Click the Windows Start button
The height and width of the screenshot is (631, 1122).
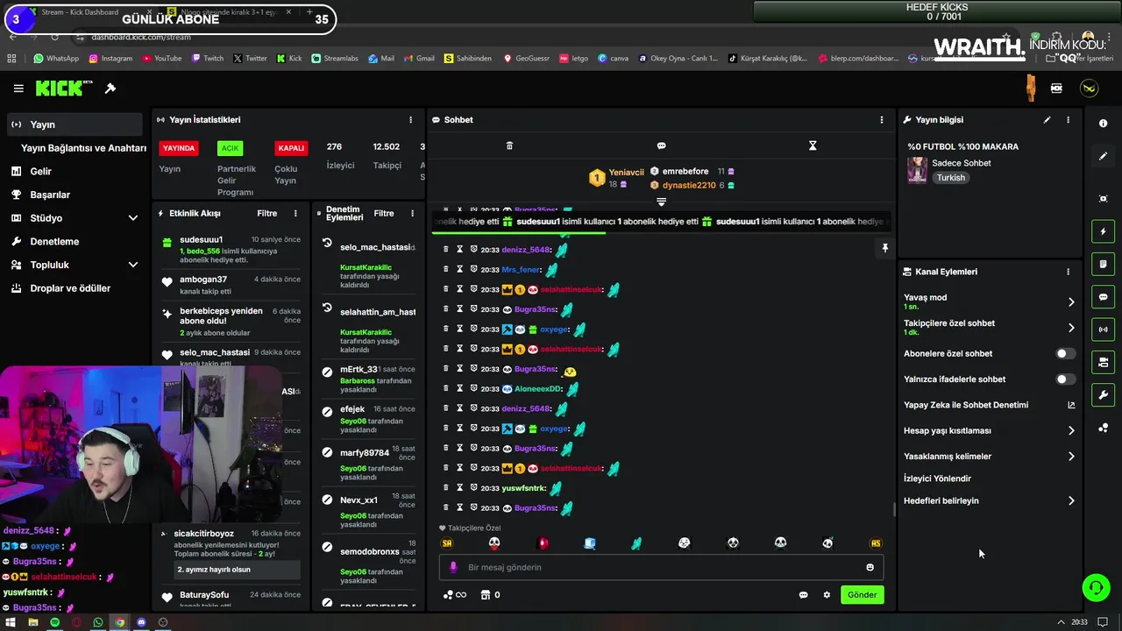[x=11, y=622]
